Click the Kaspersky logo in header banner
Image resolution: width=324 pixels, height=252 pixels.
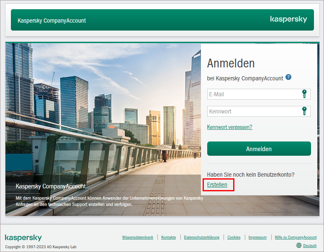288,19
